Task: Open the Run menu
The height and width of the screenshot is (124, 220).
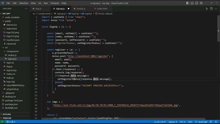Action: point(46,3)
